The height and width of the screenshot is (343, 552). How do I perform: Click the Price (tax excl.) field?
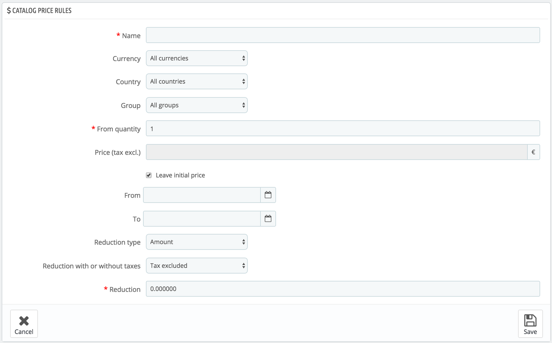click(x=336, y=152)
